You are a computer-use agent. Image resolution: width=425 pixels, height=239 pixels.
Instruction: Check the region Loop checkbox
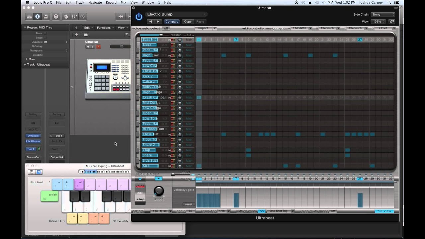[45, 38]
